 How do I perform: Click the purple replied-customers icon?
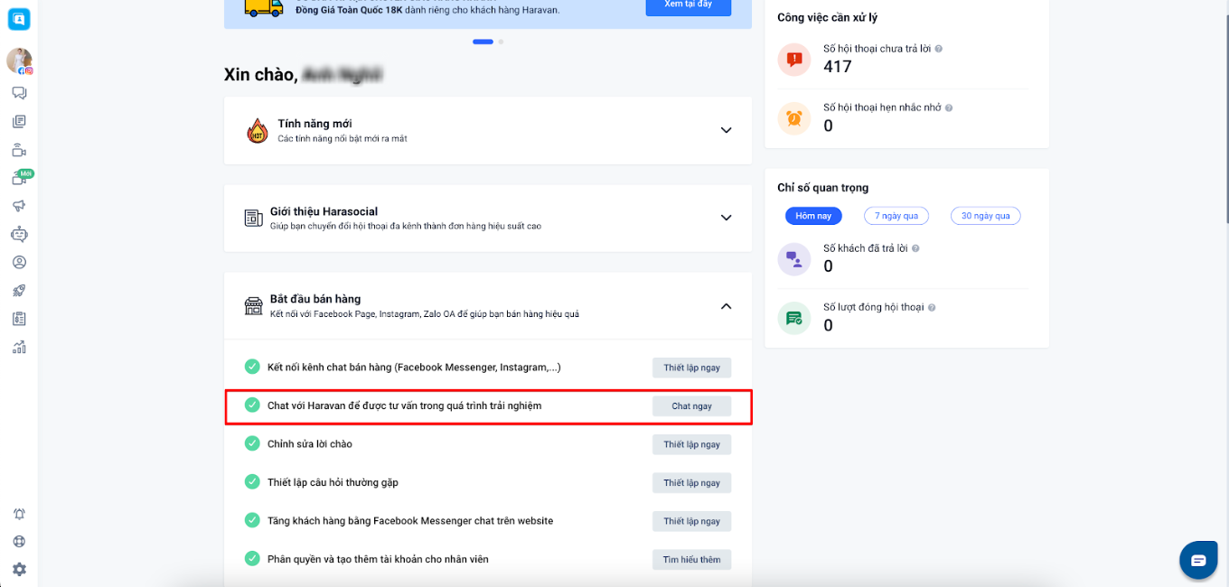pos(794,259)
